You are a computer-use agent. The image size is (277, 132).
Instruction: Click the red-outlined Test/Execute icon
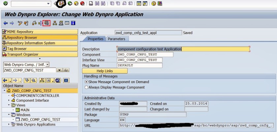46,23
